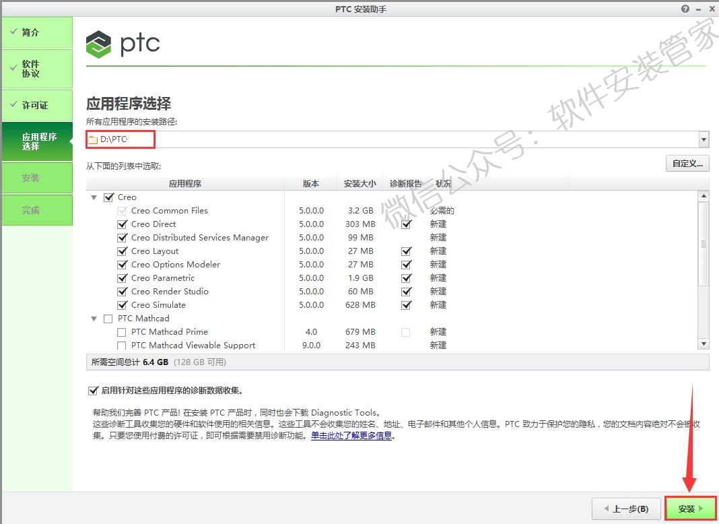This screenshot has height=524, width=719.
Task: Expand the PTC Mathcad tree node
Action: pos(94,318)
